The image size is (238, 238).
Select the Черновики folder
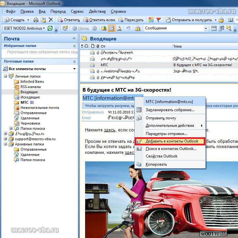point(27,123)
